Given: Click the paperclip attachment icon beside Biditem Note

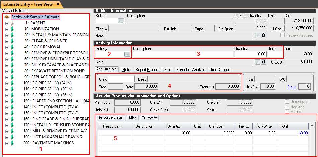Looking at the screenshot, I should tap(264, 35).
